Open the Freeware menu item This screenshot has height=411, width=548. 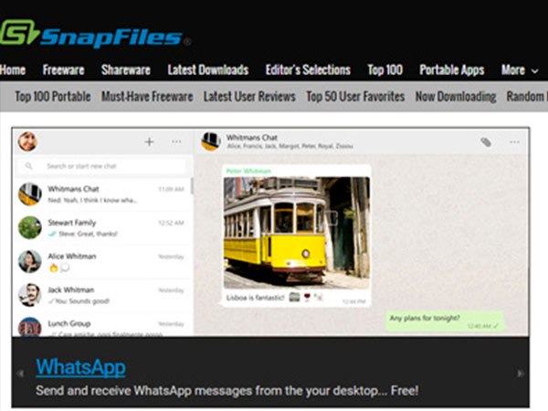pos(63,70)
